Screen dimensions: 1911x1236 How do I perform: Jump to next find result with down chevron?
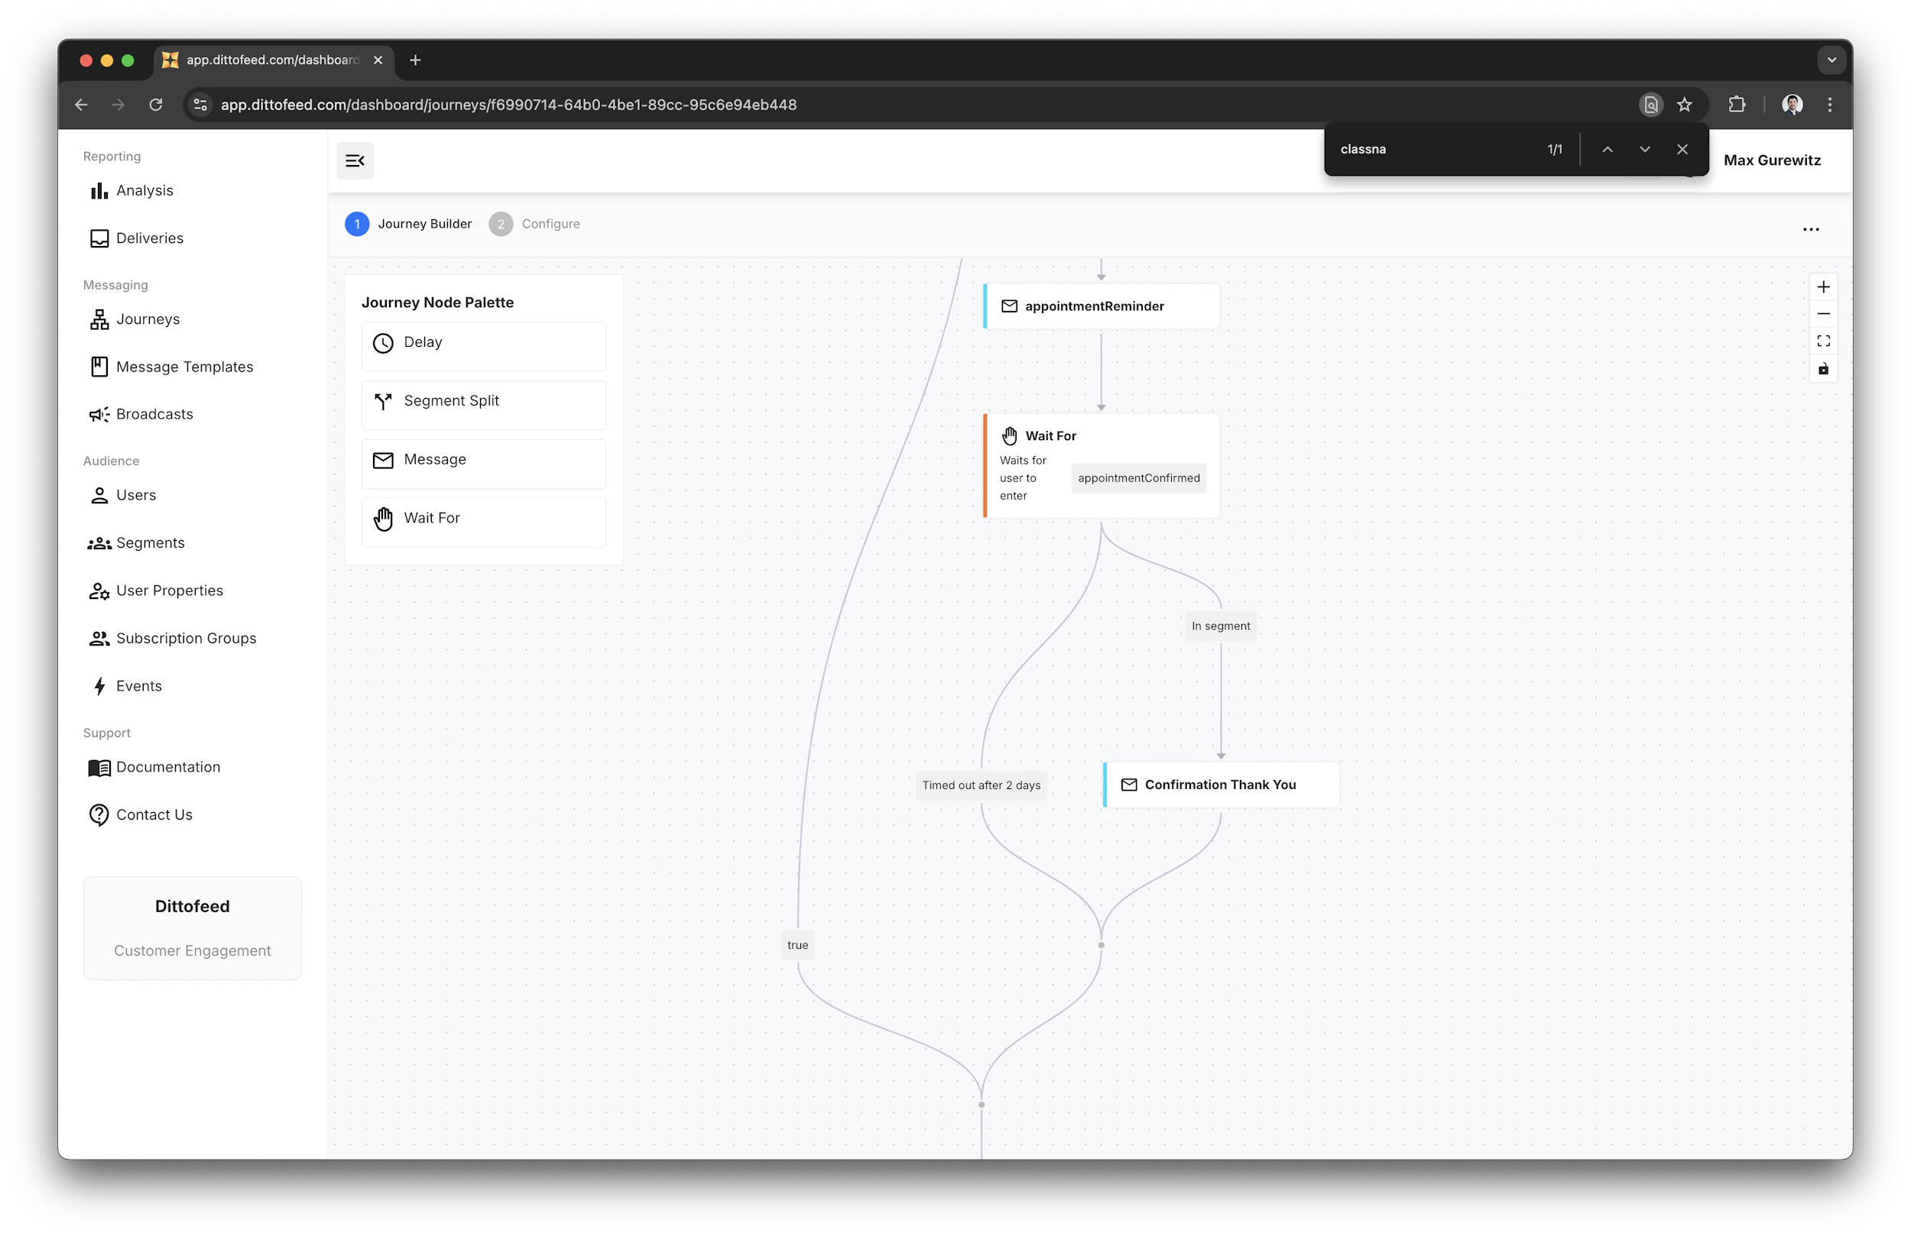pos(1644,149)
